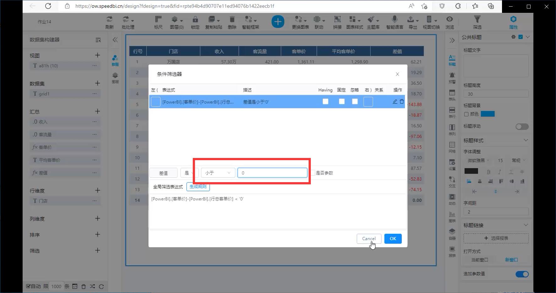Screen dimensions: 556x293
Task: Open the 小于 comparison operator dropdown
Action: (218, 173)
